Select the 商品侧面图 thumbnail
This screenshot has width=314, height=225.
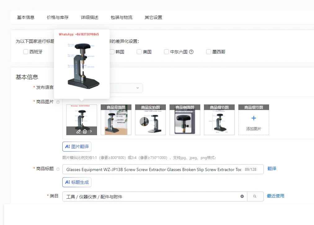[185, 120]
